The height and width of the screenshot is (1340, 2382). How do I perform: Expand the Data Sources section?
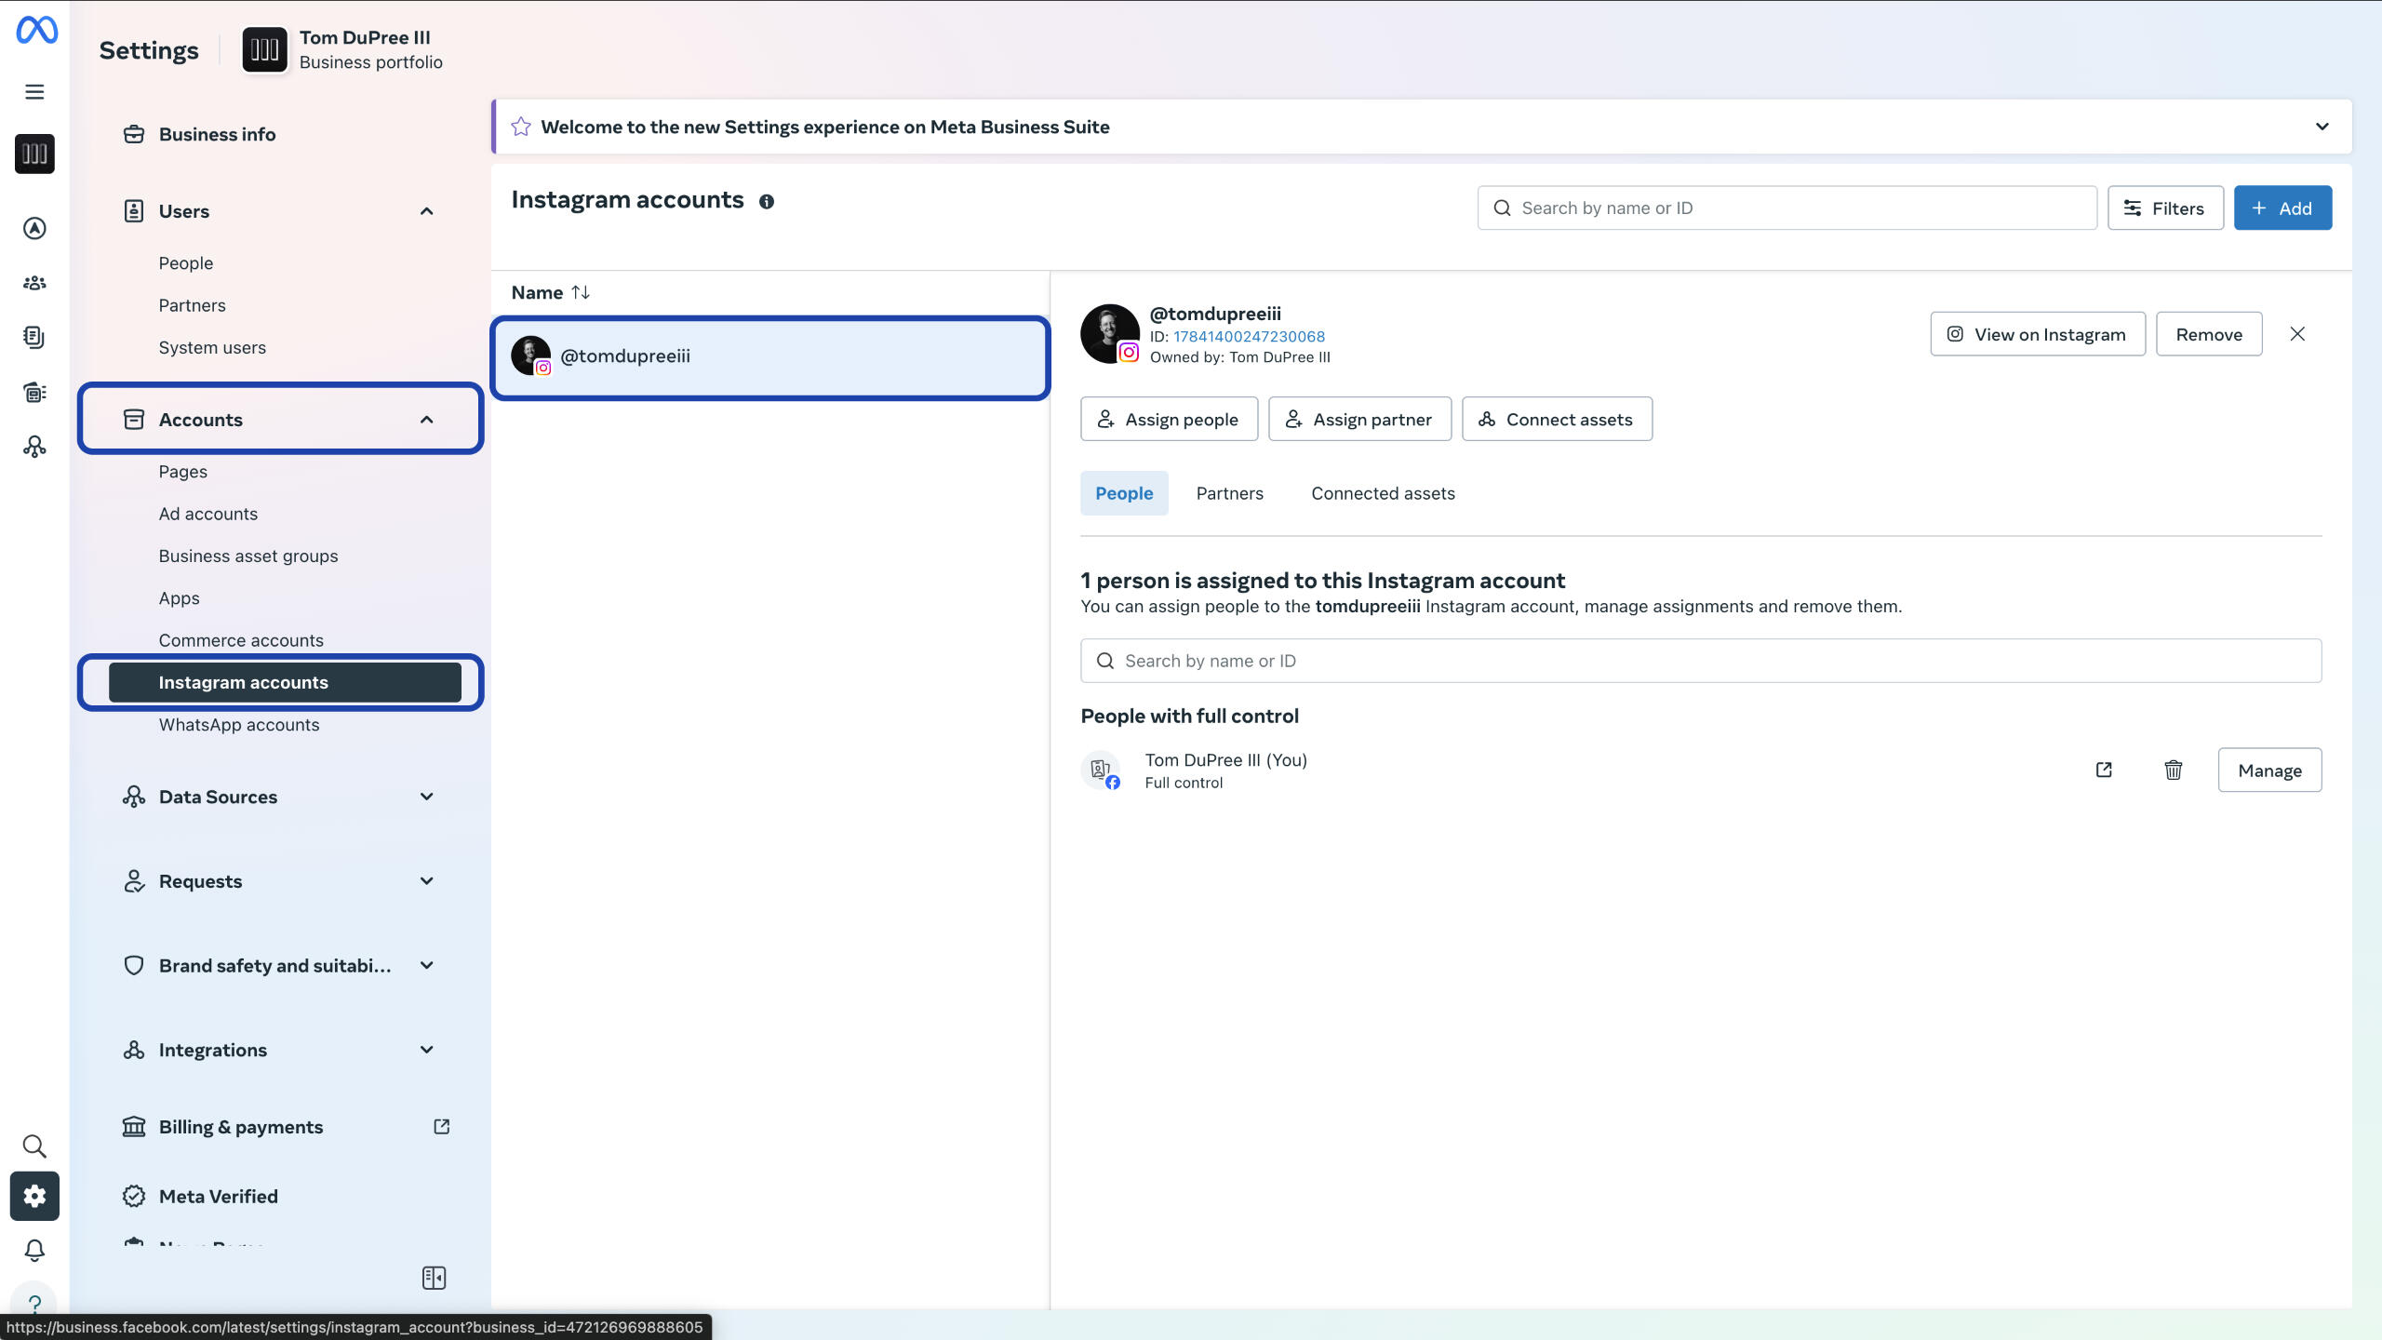tap(427, 797)
